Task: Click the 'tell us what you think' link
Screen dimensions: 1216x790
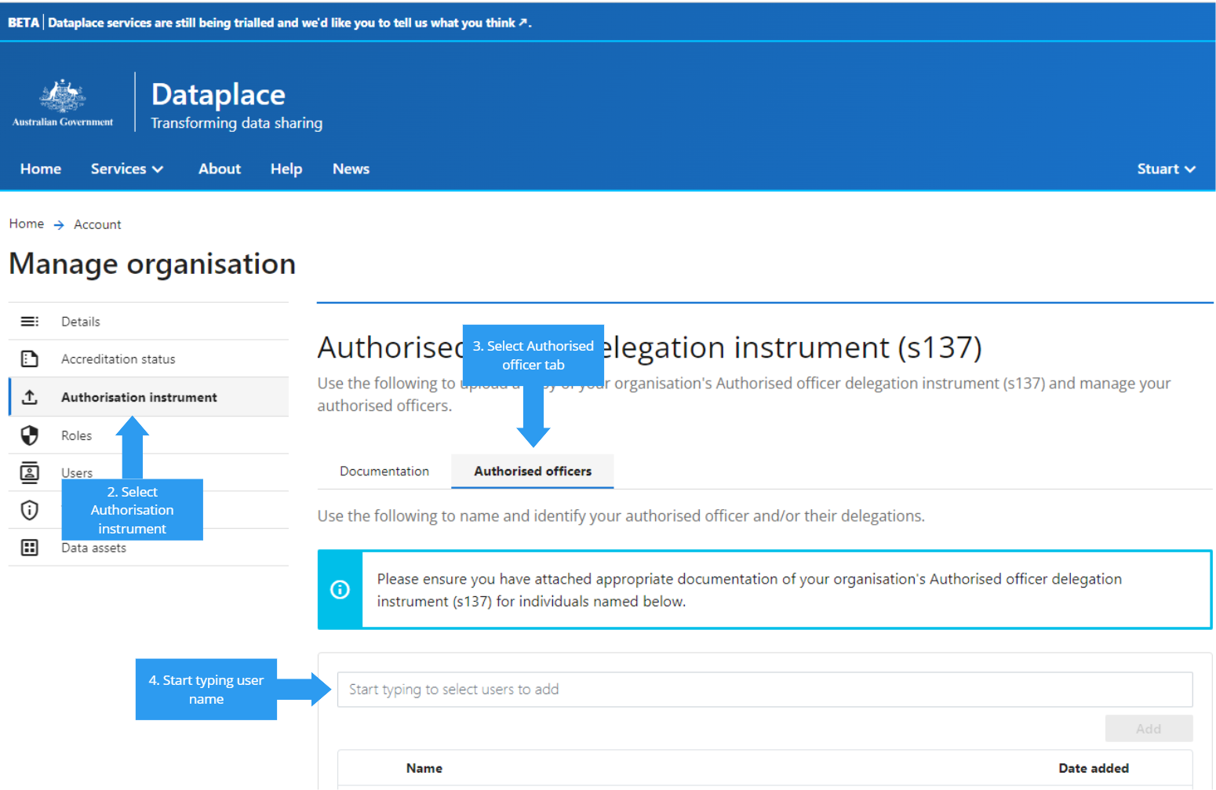Action: tap(455, 23)
